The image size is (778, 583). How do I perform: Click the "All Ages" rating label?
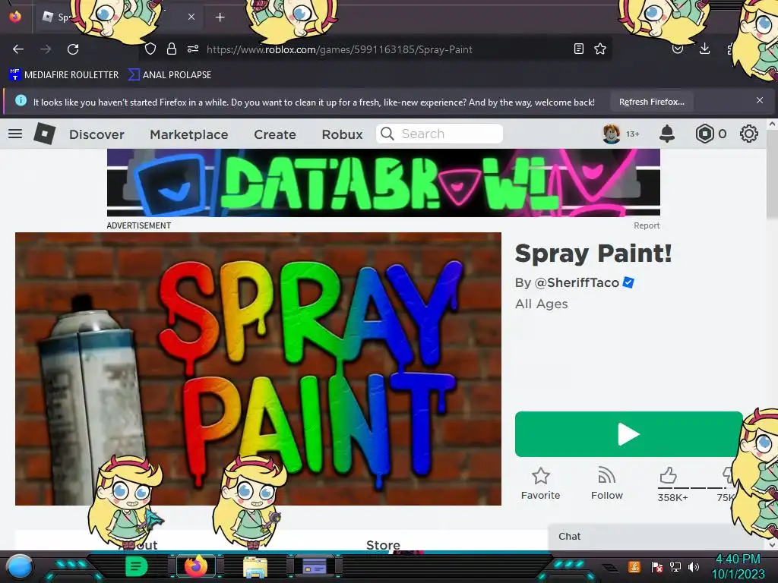click(x=541, y=304)
